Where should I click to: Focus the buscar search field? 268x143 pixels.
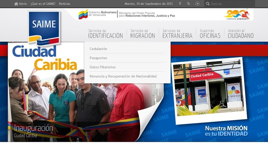(230, 4)
